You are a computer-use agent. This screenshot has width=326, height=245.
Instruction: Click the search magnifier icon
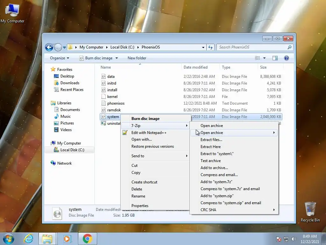tap(289, 47)
